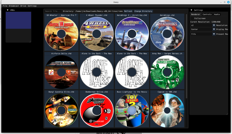Image resolution: width=232 pixels, height=134 pixels.
Task: Click the blue VMU screen display
Action: click(18, 20)
